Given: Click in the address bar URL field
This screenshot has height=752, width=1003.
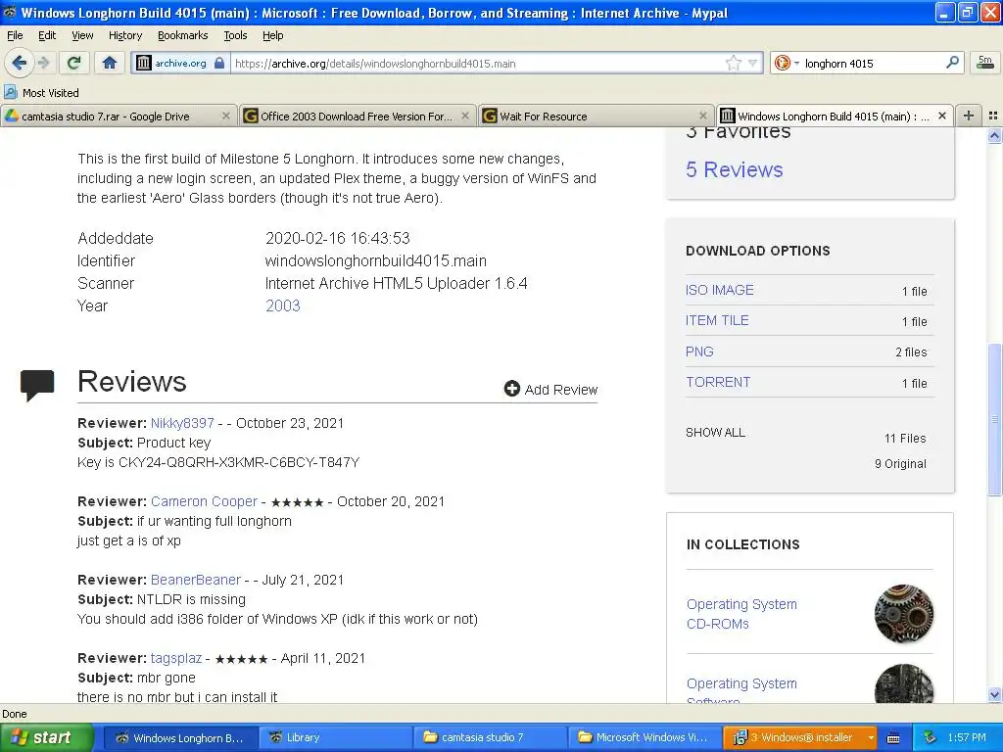Looking at the screenshot, I should (x=477, y=63).
